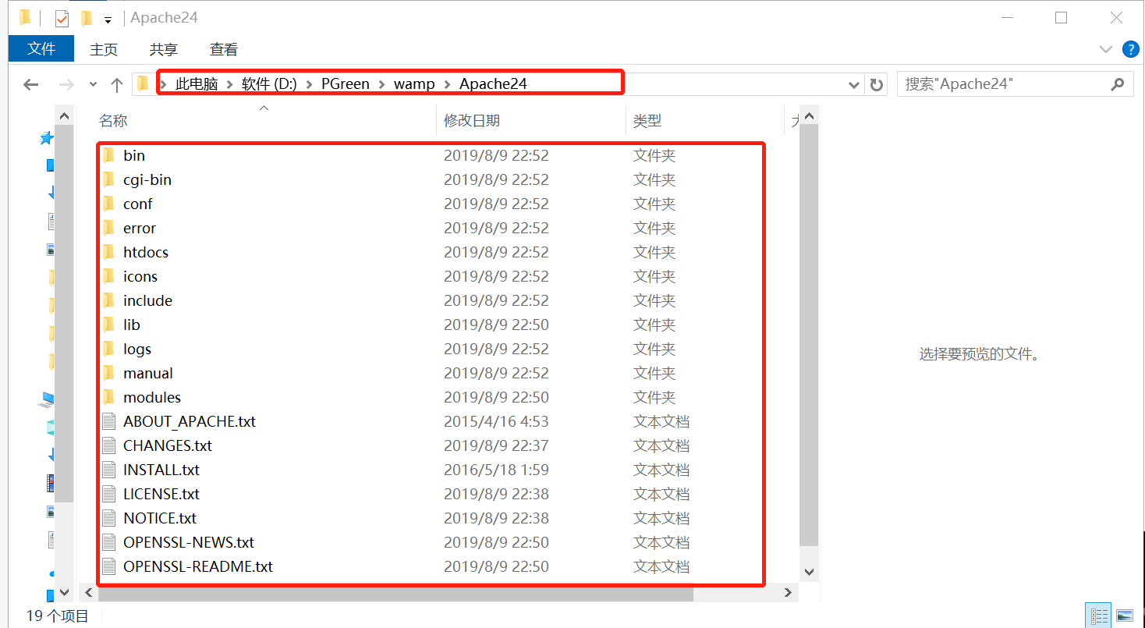This screenshot has height=628, width=1145.
Task: Click the include folder icon
Action: point(109,300)
